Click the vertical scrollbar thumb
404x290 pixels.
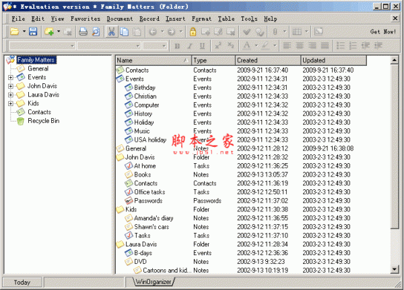pyautogui.click(x=395, y=146)
